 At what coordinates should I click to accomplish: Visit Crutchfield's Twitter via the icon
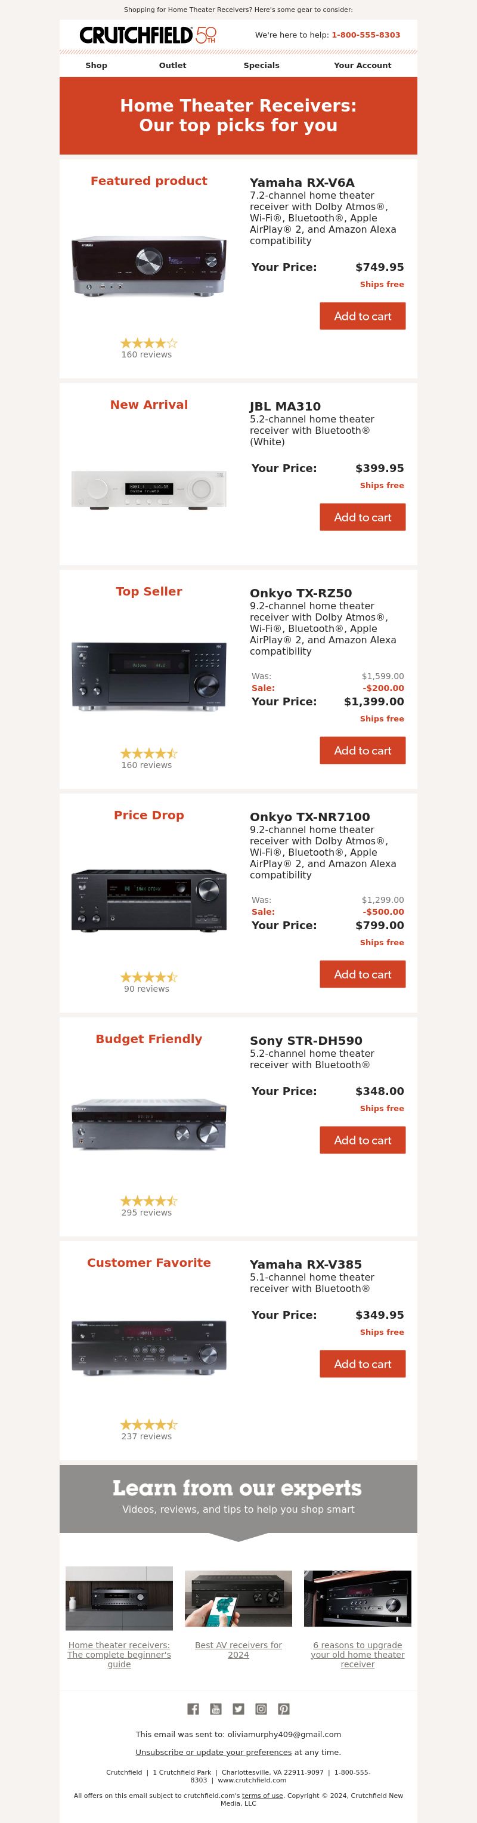[x=238, y=1709]
